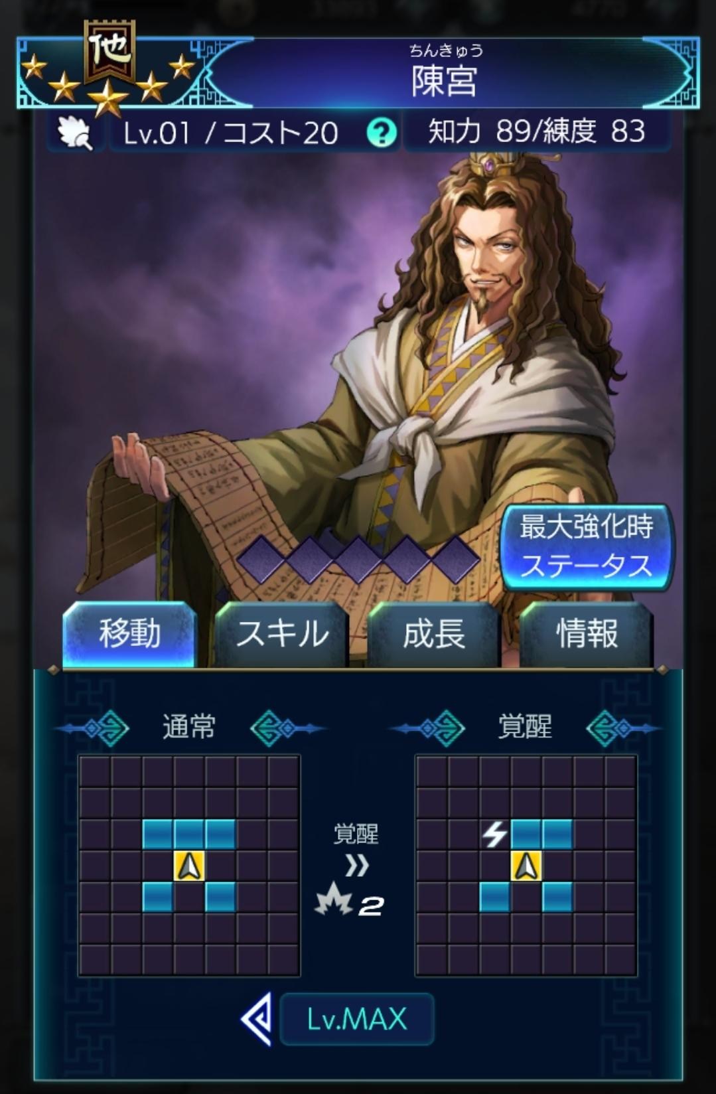Click the first purple diamond enhancement slot
Viewport: 716px width, 1094px height.
(261, 559)
